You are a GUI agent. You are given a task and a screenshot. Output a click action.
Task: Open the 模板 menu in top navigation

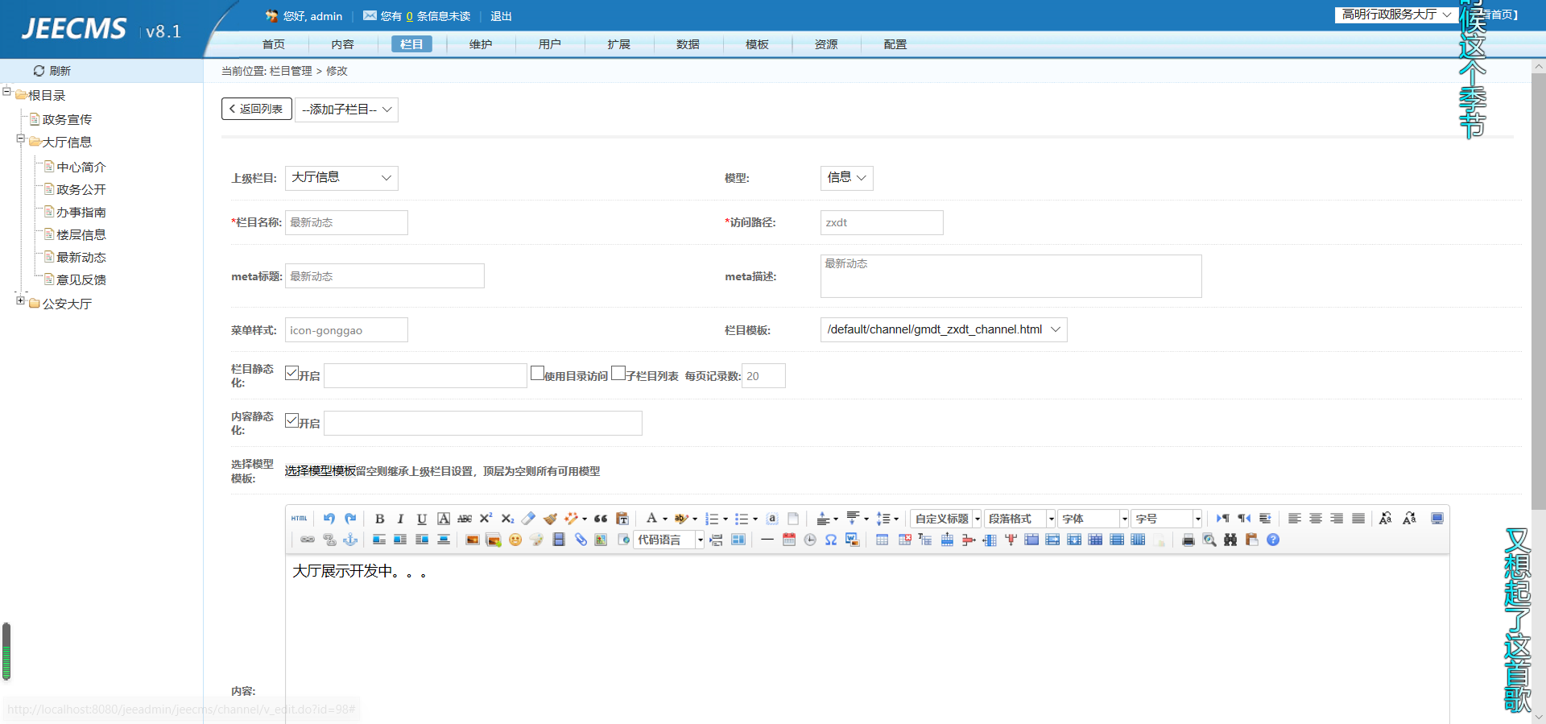[757, 44]
